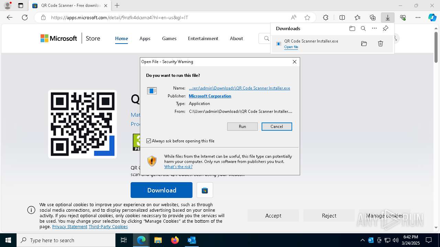This screenshot has width=440, height=247.
Task: Open the Entertainment section
Action: click(x=203, y=38)
